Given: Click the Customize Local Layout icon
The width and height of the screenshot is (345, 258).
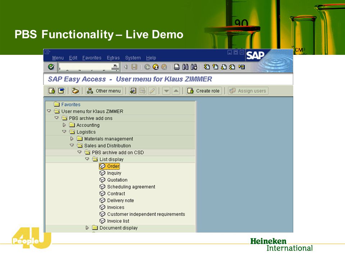Looking at the screenshot, I should tap(241, 67).
